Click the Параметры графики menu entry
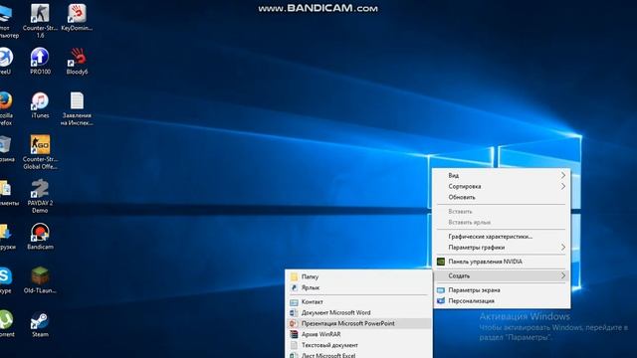This screenshot has height=358, width=637. pyautogui.click(x=502, y=248)
